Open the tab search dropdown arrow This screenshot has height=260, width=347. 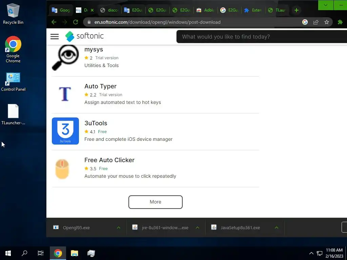click(x=326, y=5)
